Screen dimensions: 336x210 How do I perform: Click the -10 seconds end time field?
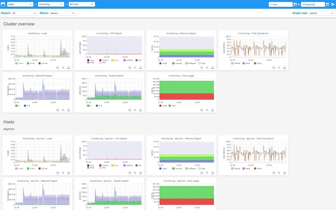tap(313, 4)
